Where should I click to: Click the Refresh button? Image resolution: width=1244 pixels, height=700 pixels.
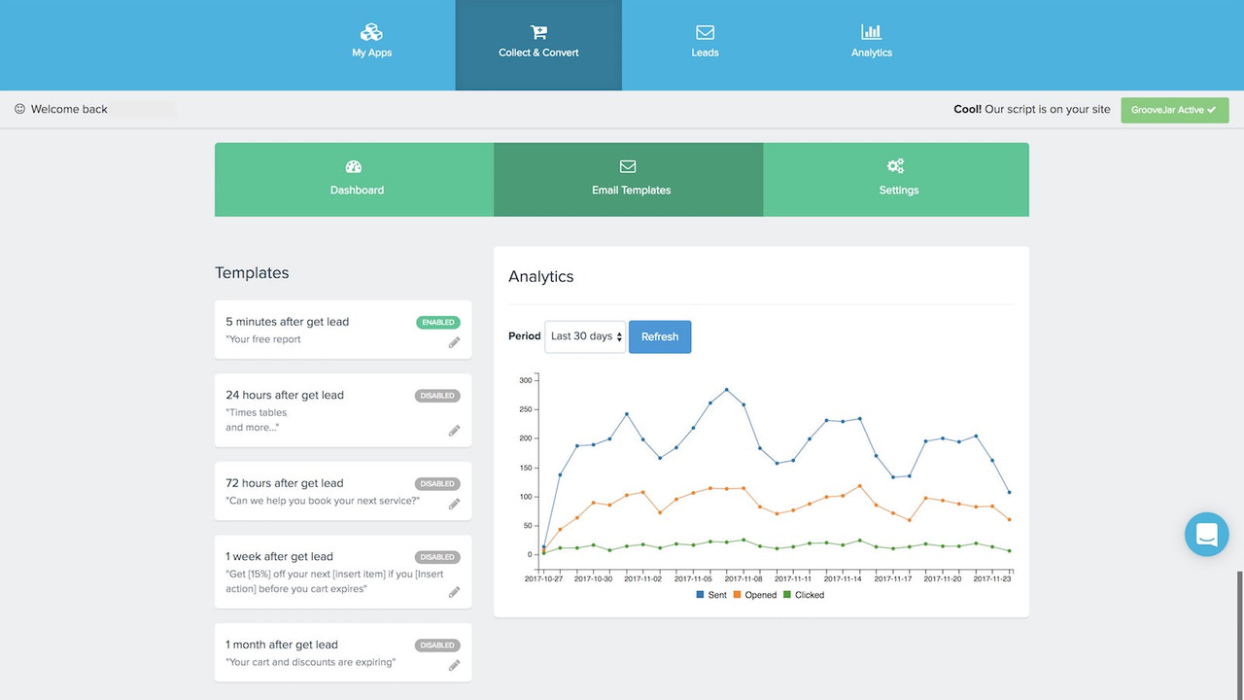point(660,336)
